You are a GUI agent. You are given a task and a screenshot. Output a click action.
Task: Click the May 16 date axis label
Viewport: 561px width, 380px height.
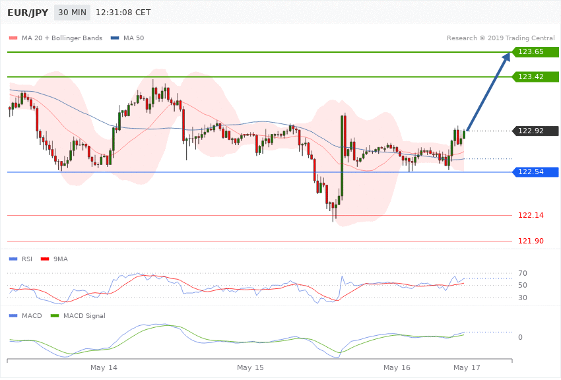[x=397, y=367]
